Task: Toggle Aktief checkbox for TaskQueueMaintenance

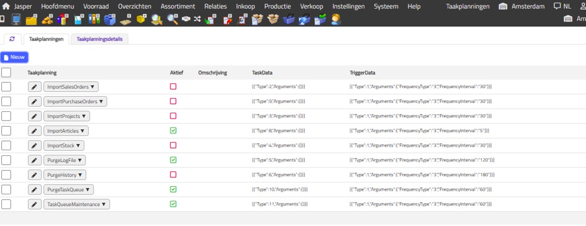Action: pos(173,204)
